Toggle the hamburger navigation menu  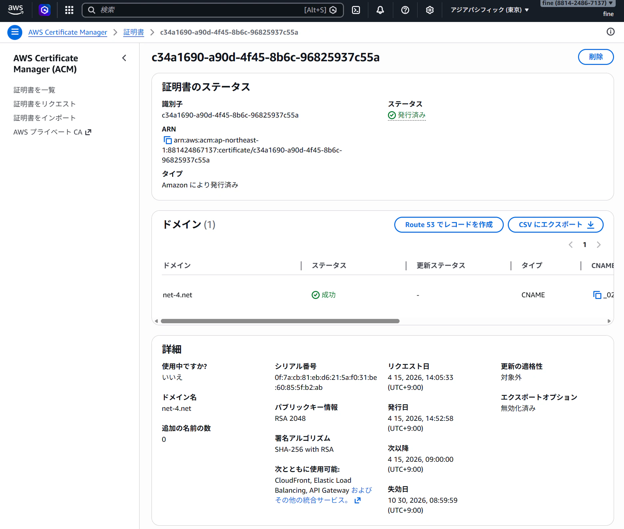click(15, 32)
